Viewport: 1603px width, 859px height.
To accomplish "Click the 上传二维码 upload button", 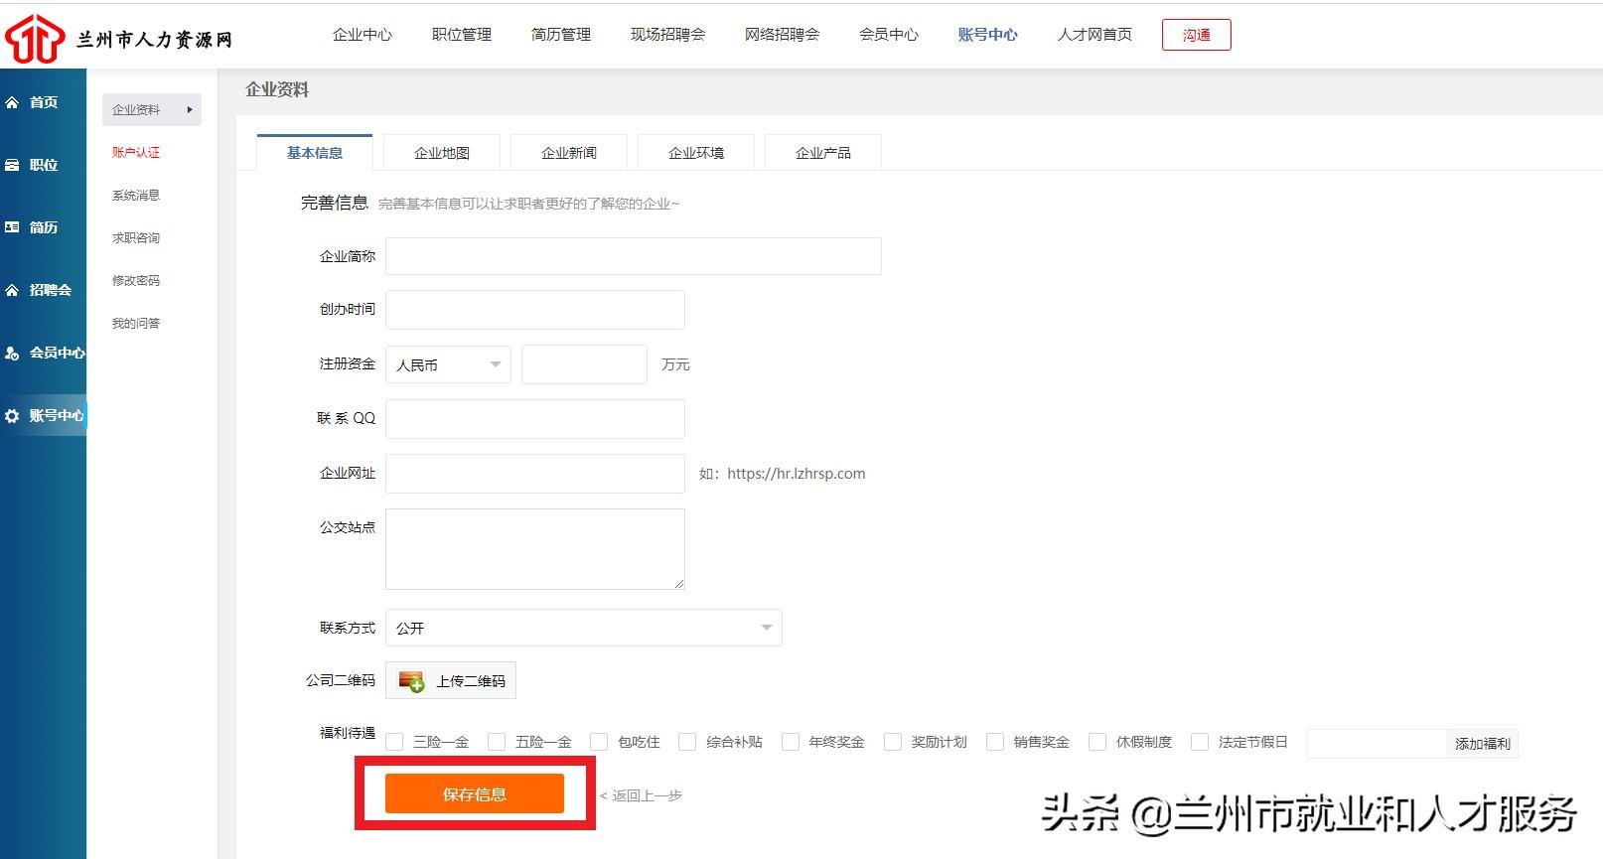I will coord(451,681).
